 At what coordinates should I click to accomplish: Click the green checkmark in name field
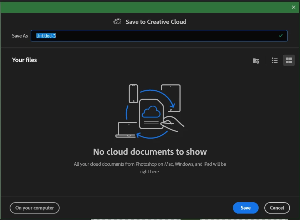[281, 36]
